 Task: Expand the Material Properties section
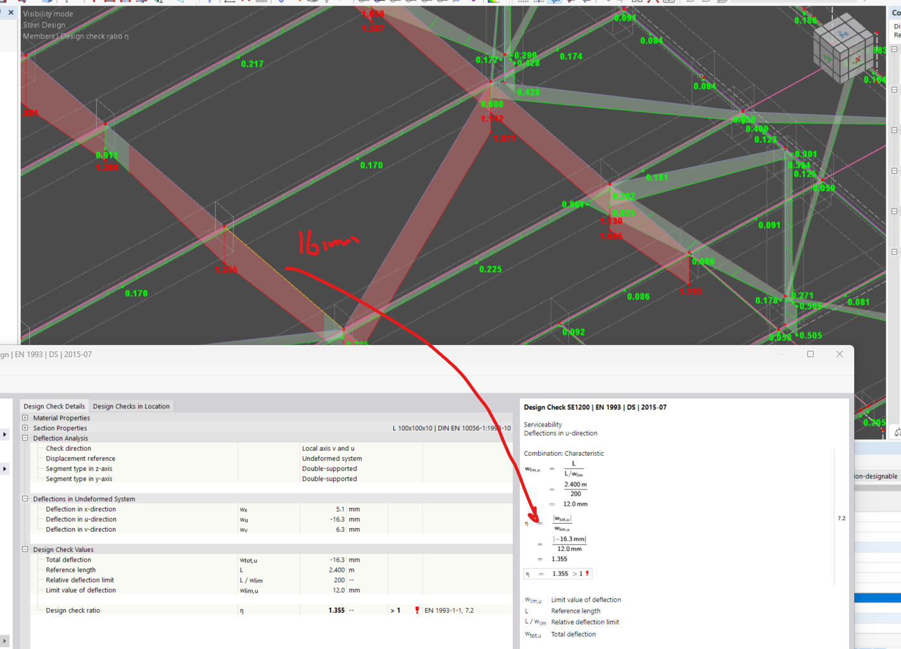coord(25,418)
